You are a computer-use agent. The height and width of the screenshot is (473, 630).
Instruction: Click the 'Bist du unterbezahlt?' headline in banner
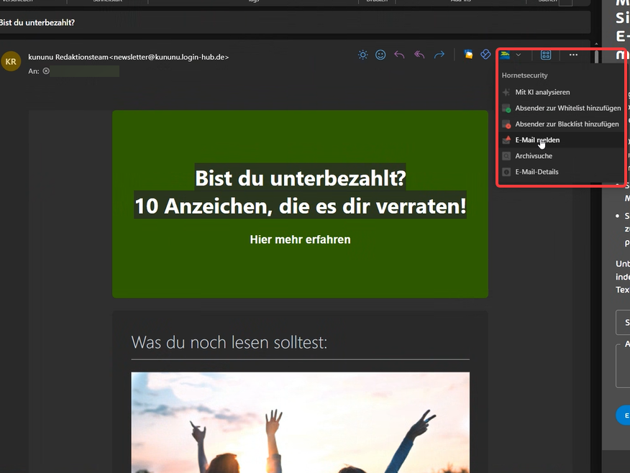click(300, 178)
